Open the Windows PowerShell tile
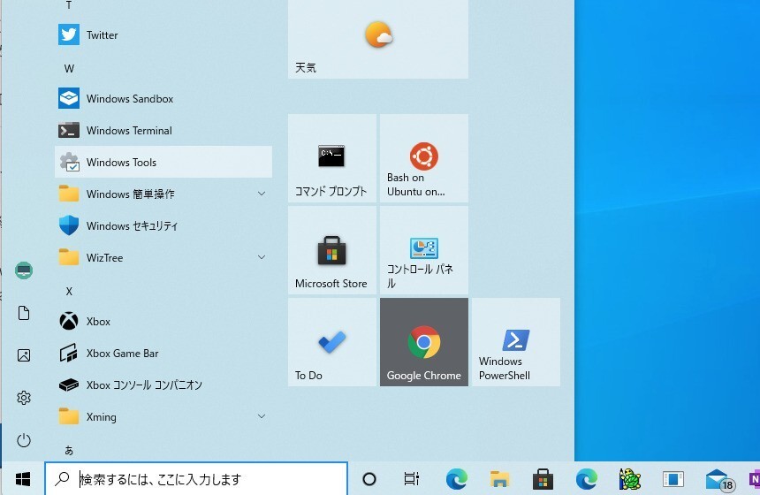The width and height of the screenshot is (760, 495). 515,342
